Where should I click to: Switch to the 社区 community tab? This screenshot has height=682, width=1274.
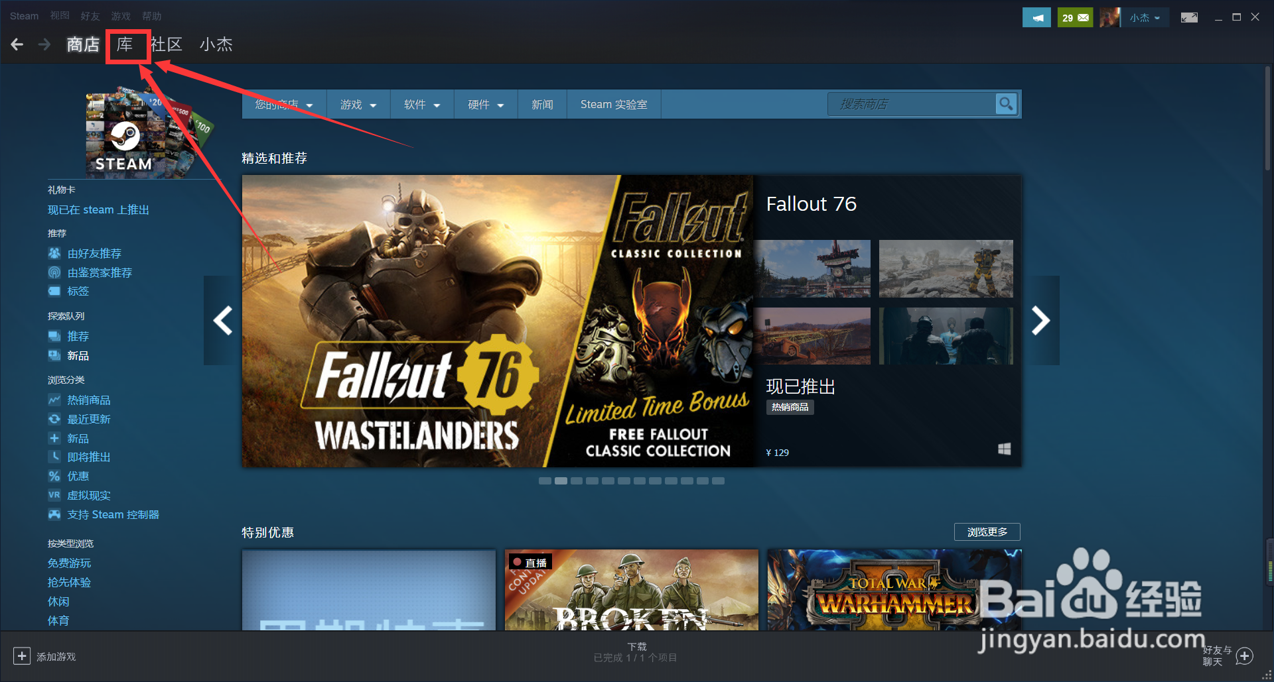(167, 44)
